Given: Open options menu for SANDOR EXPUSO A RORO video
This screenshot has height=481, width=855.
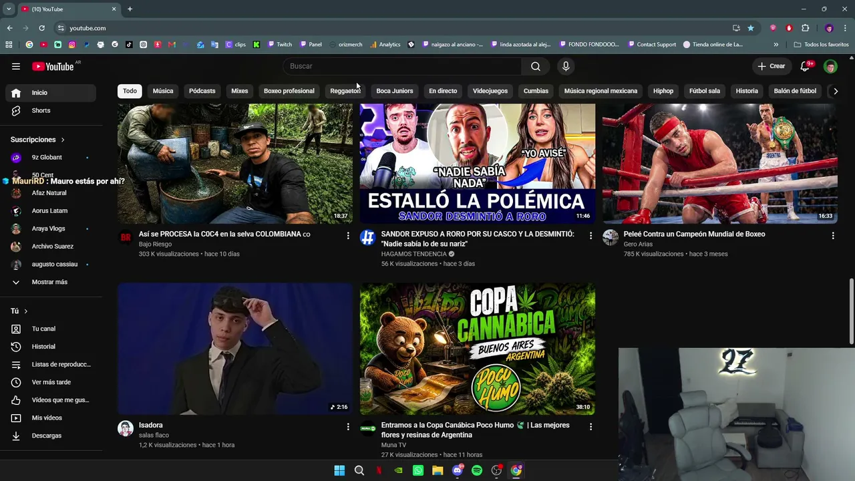Looking at the screenshot, I should pos(590,235).
